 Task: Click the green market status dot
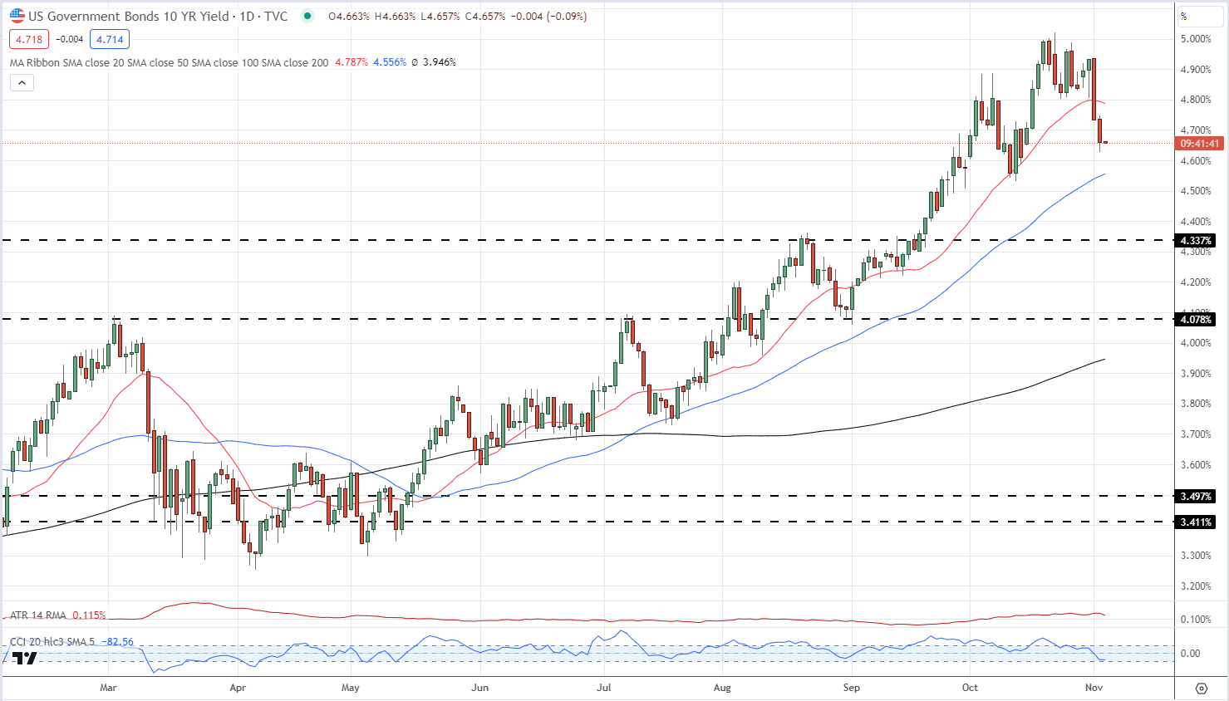click(308, 16)
